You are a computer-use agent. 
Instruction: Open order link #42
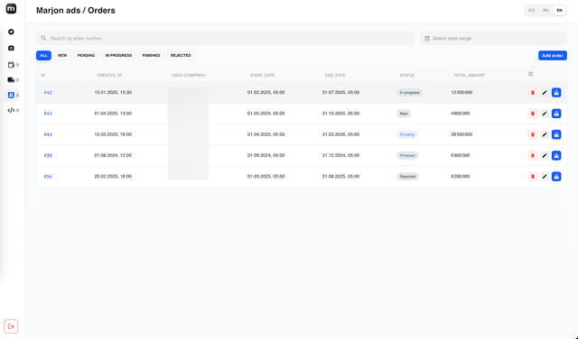click(48, 92)
